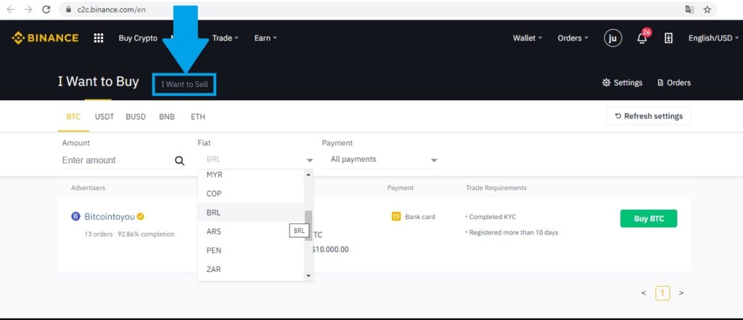Open the 'ju' account avatar
Viewport: 743px width, 320px height.
click(x=612, y=38)
